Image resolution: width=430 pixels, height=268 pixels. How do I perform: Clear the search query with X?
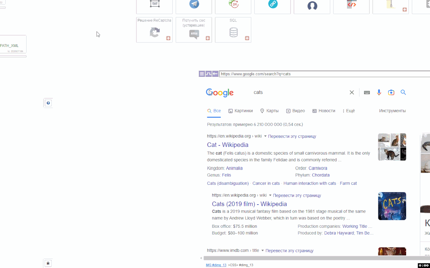tap(352, 93)
